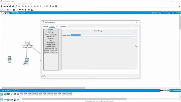Open the network information circle icon
Image resolution: width=181 pixels, height=102 pixels.
click(13, 7)
